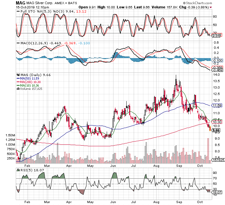Click the 0.4 label on the MACD axis

pyautogui.click(x=216, y=48)
